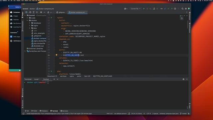Open terminal sessions dropdown chevron
Screen dimensions: 213x120
(58, 79)
